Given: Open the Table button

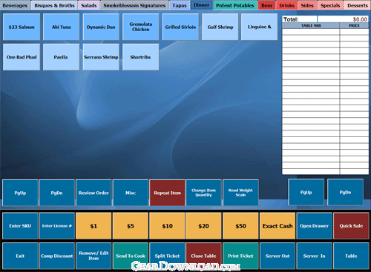Looking at the screenshot, I should coord(351,256).
